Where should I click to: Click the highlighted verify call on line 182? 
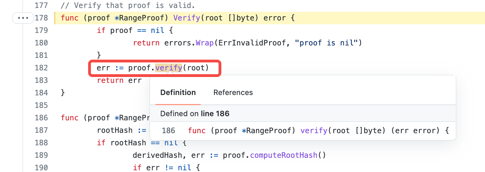[x=169, y=68]
